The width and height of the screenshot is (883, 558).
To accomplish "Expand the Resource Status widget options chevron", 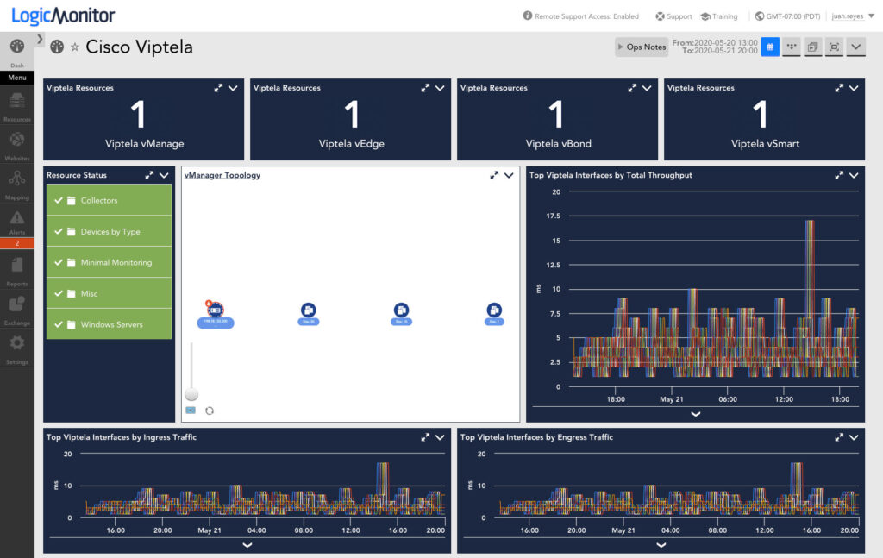I will pos(164,174).
